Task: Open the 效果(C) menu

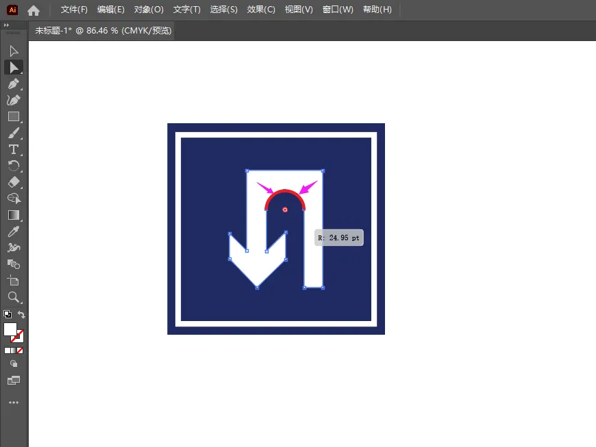Action: click(x=261, y=10)
